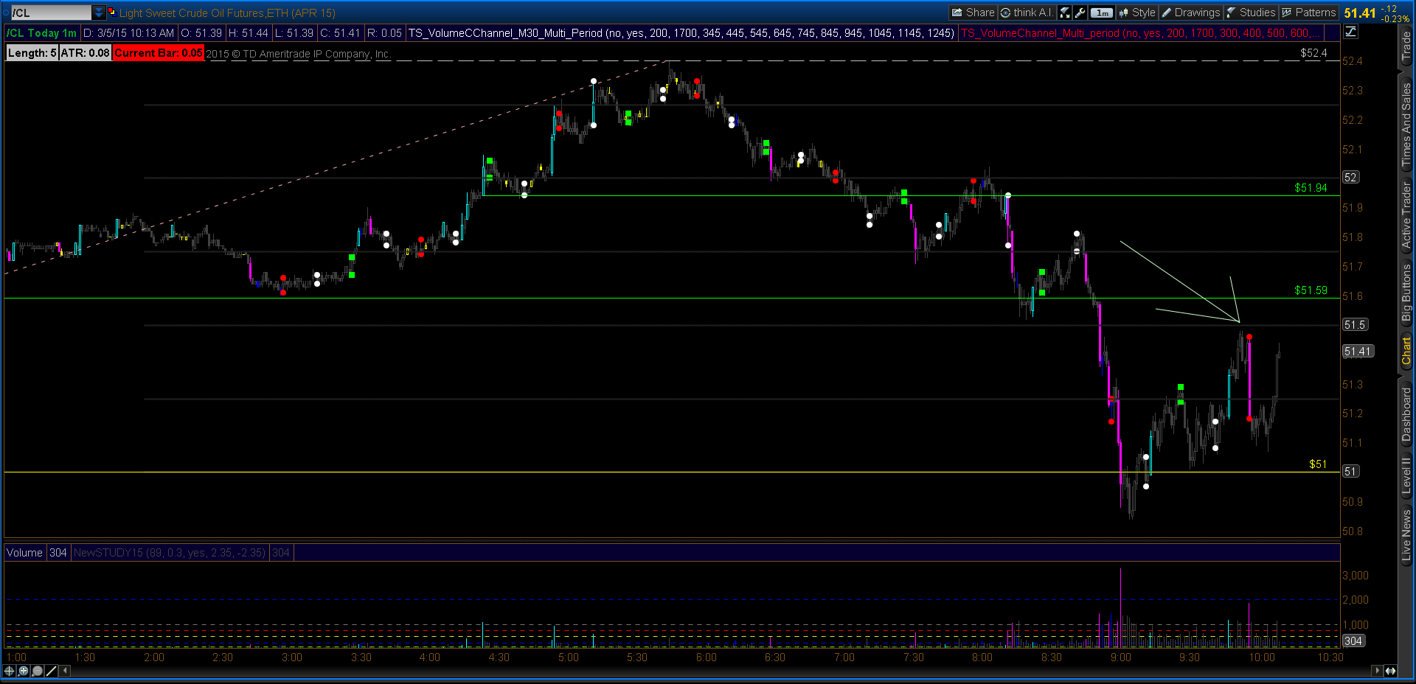Click the O: 51.39 open value

[x=202, y=33]
